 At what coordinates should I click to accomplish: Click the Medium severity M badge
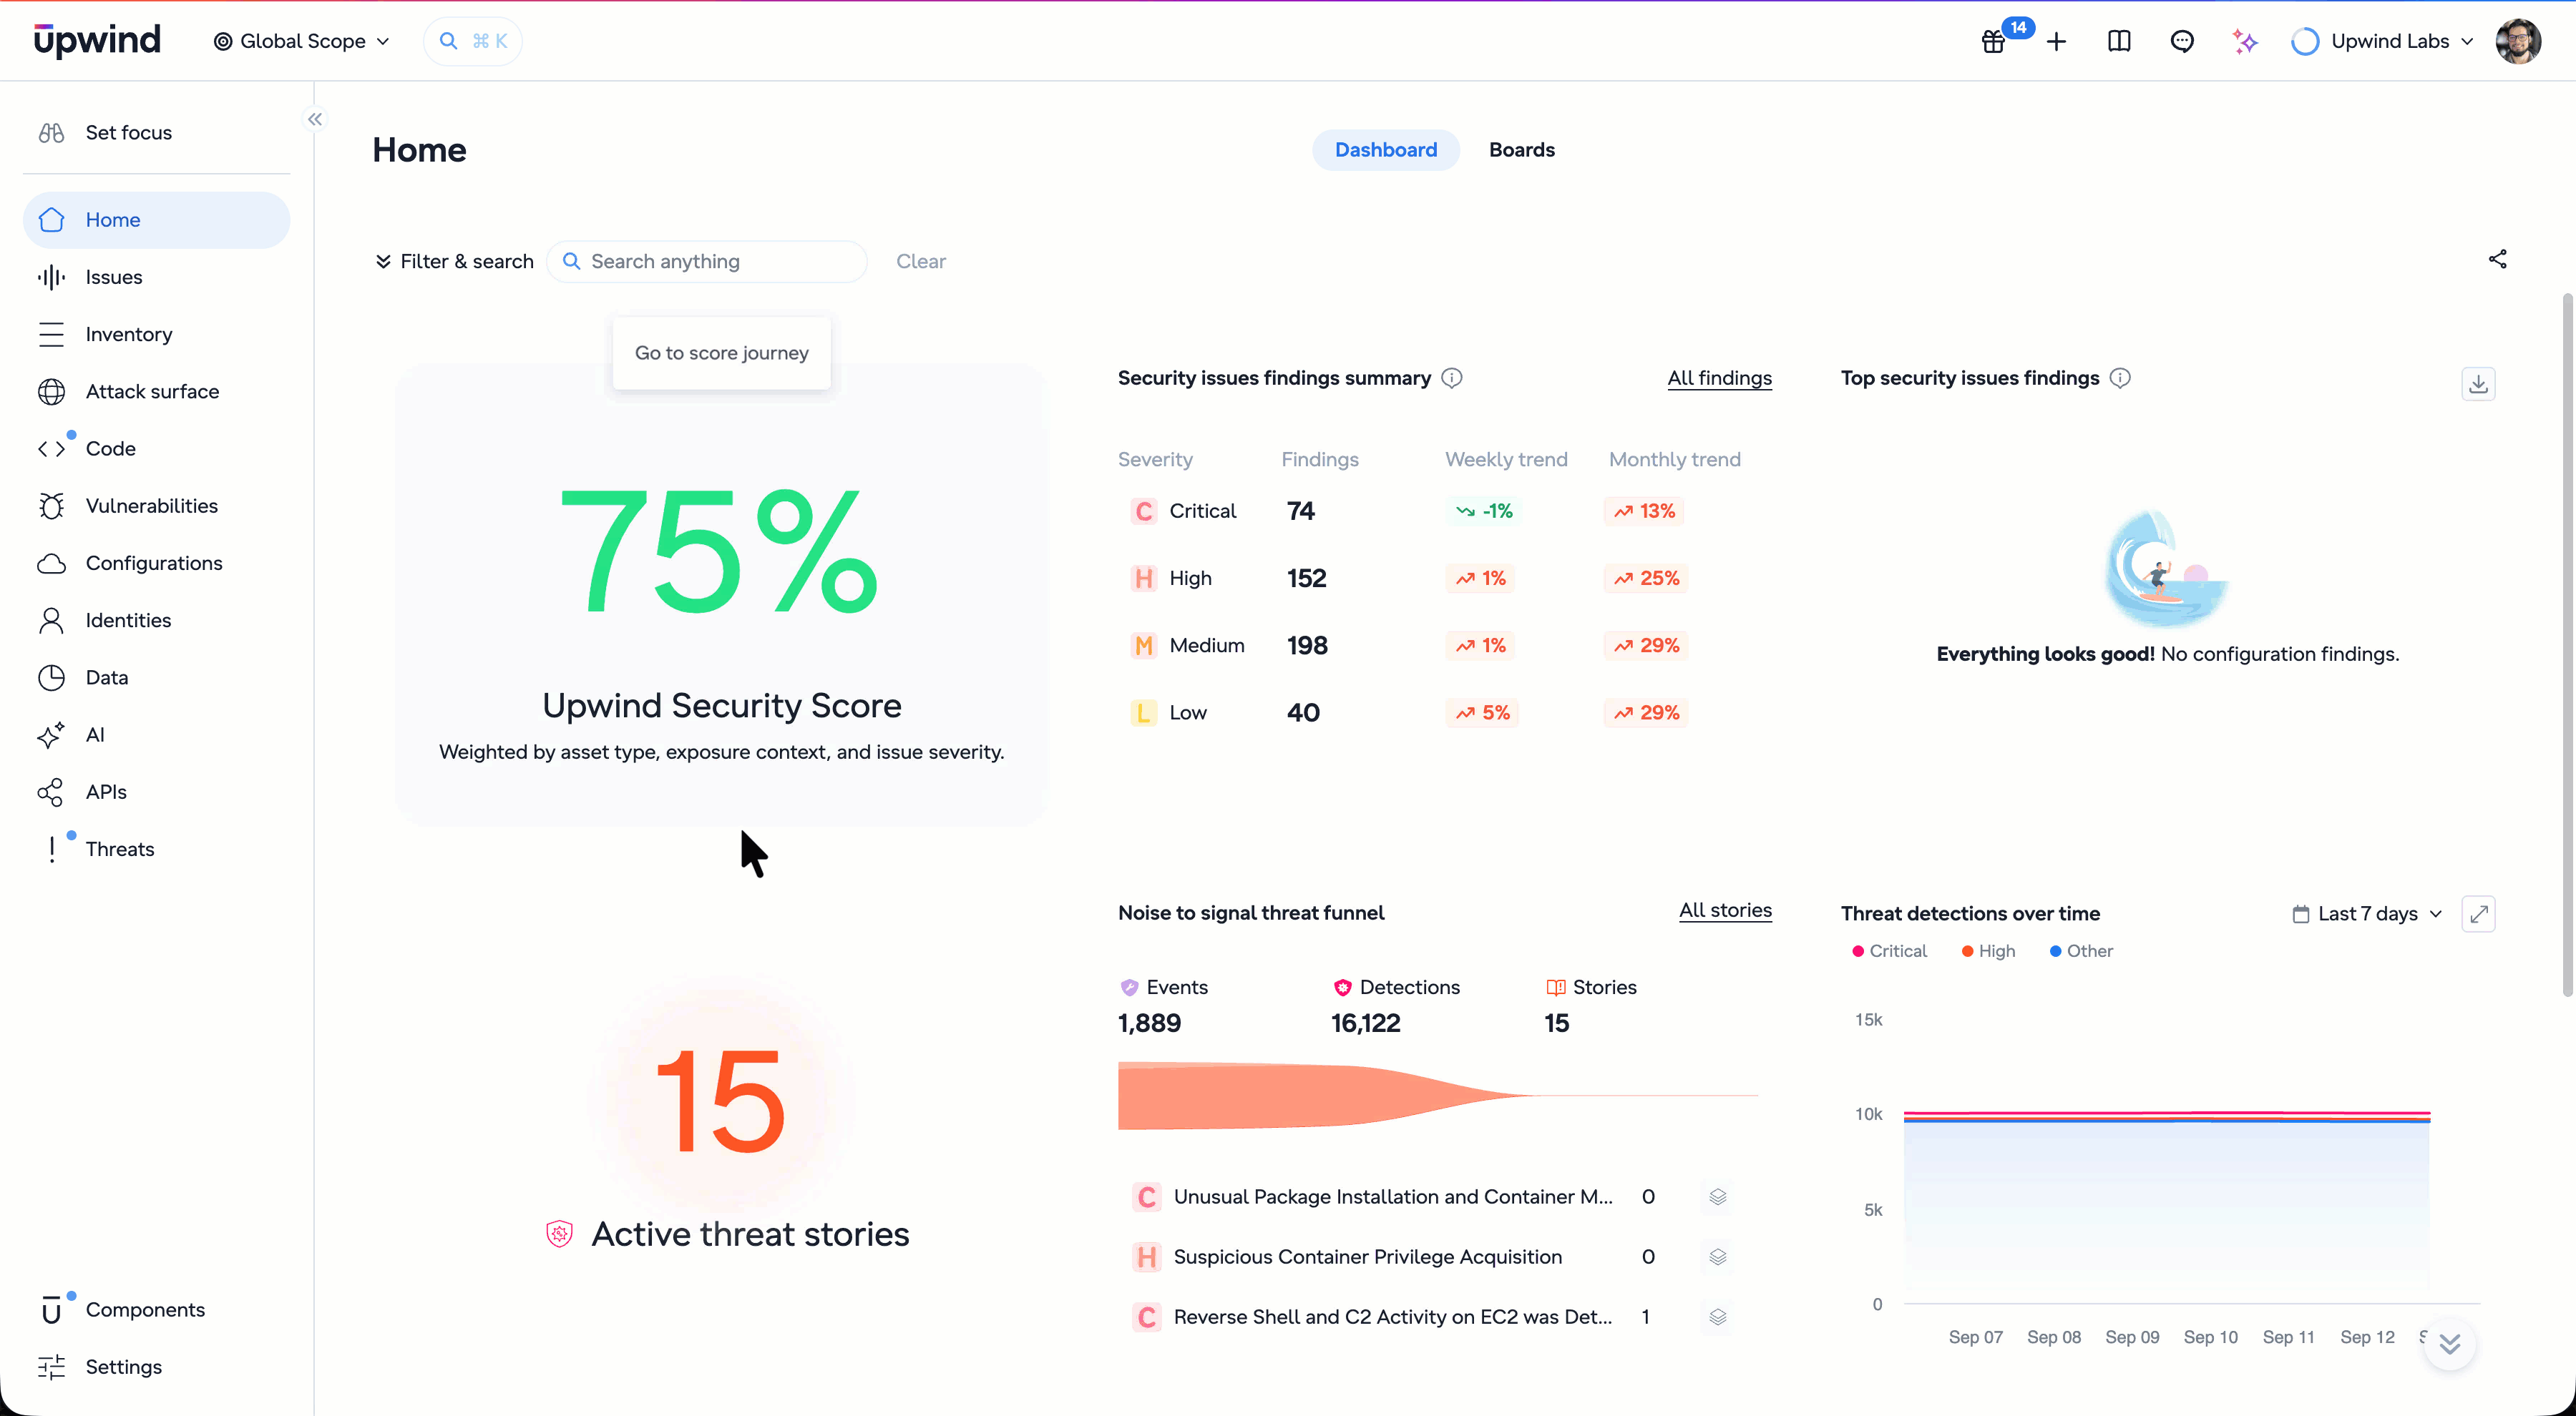(x=1144, y=646)
